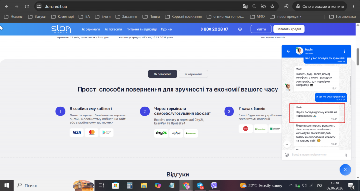Open the zoom magnifier icon in address bar

(254, 7)
